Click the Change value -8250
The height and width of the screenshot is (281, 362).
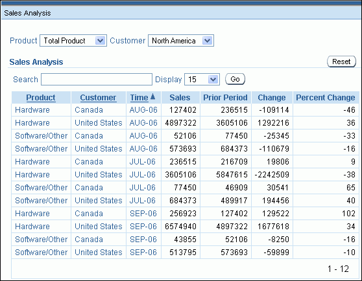tap(279, 240)
